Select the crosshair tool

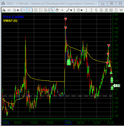click(62, 10)
